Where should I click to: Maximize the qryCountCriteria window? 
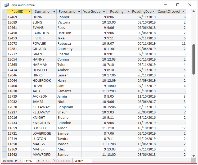[x=178, y=5]
